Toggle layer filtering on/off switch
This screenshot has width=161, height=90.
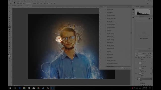[152, 53]
